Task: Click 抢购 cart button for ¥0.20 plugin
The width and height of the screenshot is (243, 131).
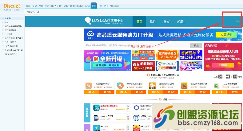Action: (171, 92)
